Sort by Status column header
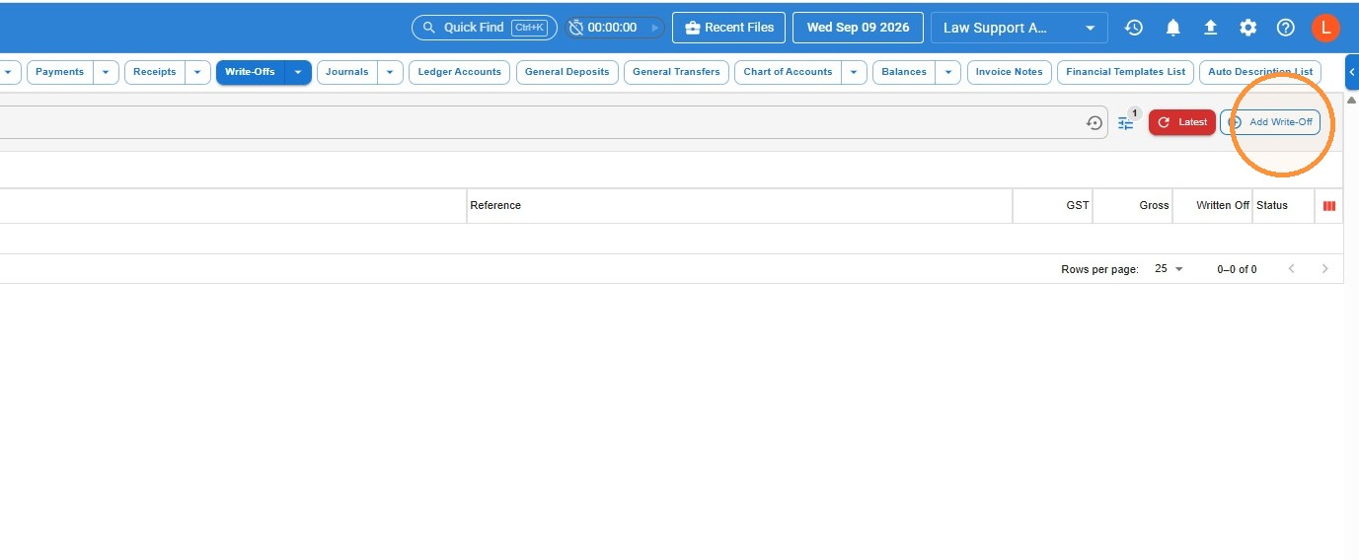 pyautogui.click(x=1272, y=205)
